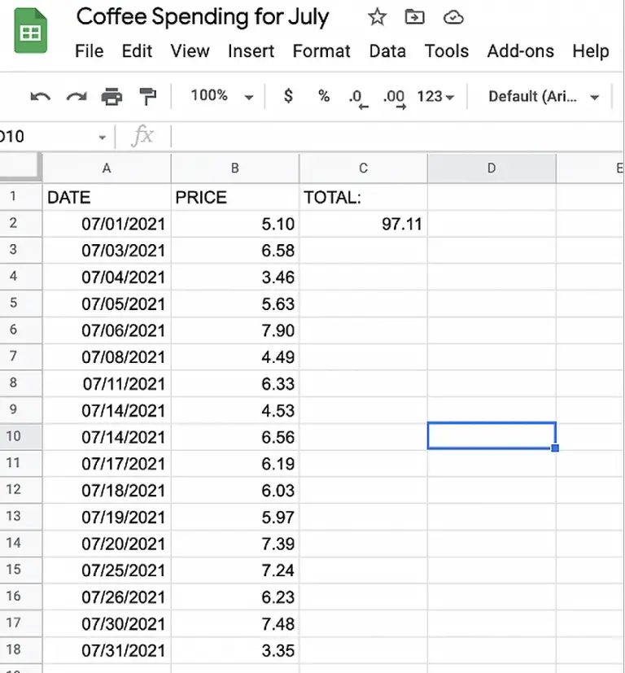The width and height of the screenshot is (625, 673).
Task: Click the Help menu item
Action: [590, 50]
